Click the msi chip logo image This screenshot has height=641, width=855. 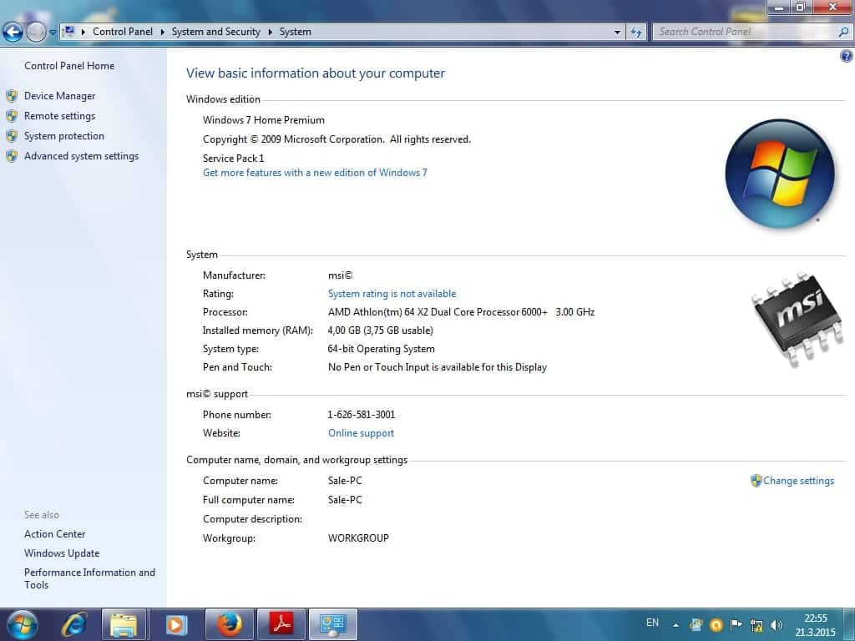[x=797, y=320]
